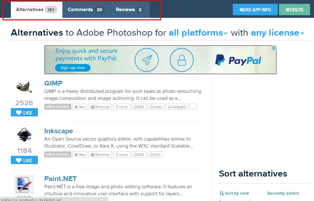Click the MORE APP INFO button
The image size is (314, 201).
[255, 10]
